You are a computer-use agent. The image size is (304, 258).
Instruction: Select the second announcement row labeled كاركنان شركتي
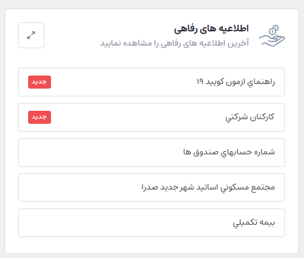pos(152,117)
